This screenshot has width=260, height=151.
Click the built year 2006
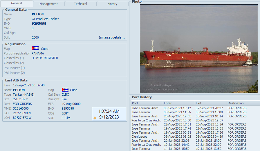[x=35, y=37]
